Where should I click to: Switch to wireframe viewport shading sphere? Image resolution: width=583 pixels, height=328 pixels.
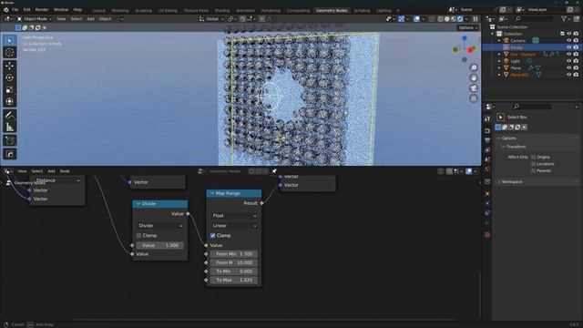tap(440, 18)
